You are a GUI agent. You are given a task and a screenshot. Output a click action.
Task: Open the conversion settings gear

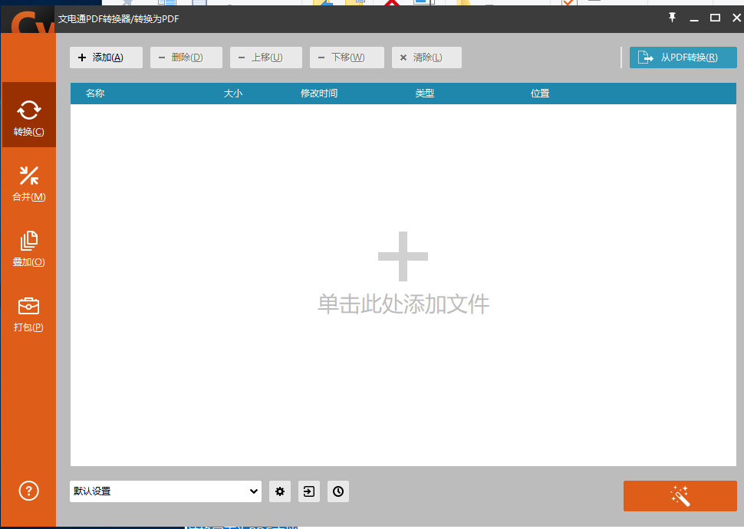(280, 491)
